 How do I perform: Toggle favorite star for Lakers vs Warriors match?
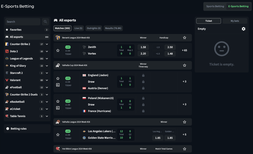tap(58, 135)
